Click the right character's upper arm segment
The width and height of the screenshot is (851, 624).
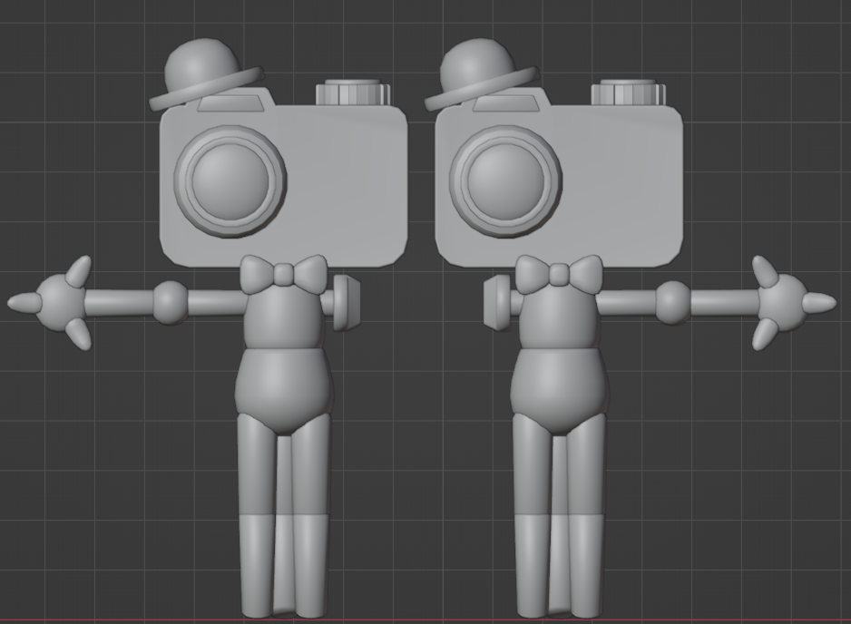628,303
